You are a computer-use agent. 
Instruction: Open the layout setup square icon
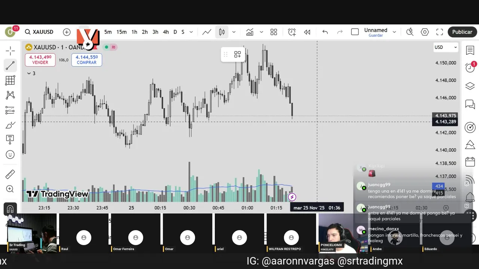(355, 32)
